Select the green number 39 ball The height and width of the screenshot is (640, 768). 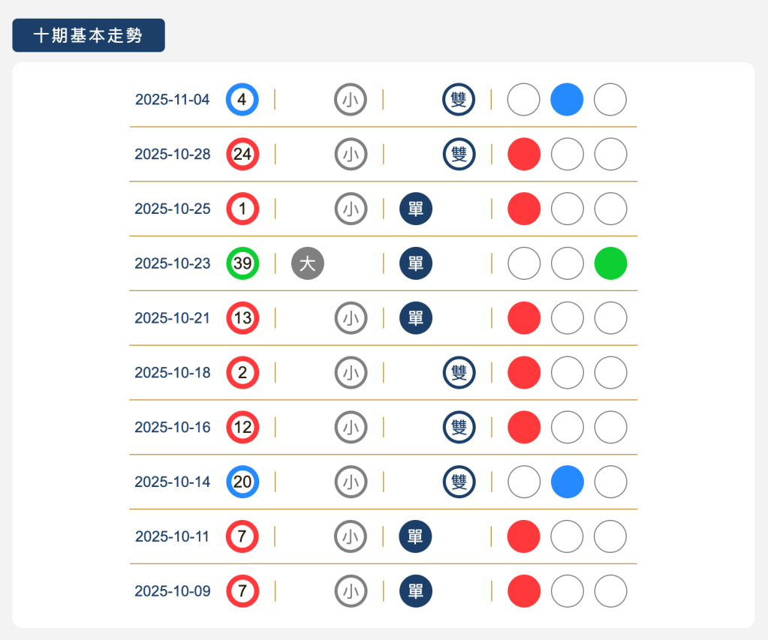pos(242,263)
